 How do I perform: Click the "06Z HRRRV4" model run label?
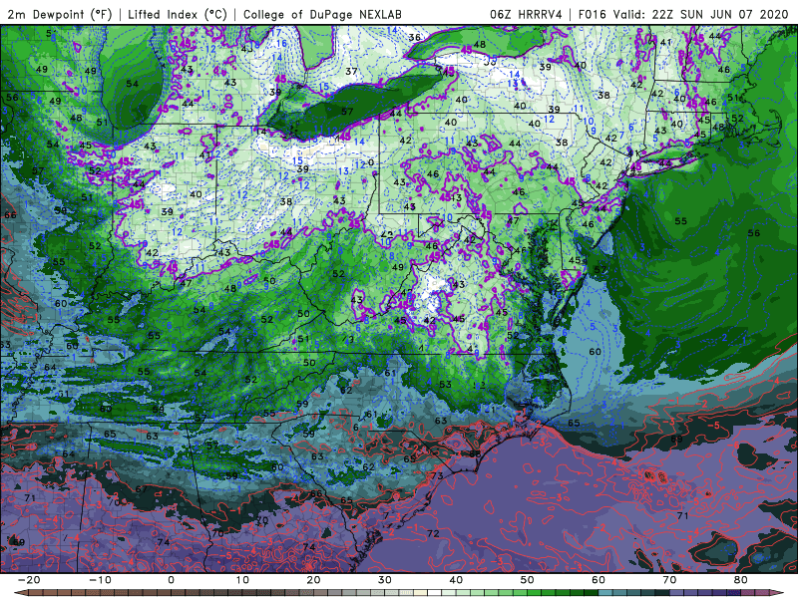[x=527, y=14]
